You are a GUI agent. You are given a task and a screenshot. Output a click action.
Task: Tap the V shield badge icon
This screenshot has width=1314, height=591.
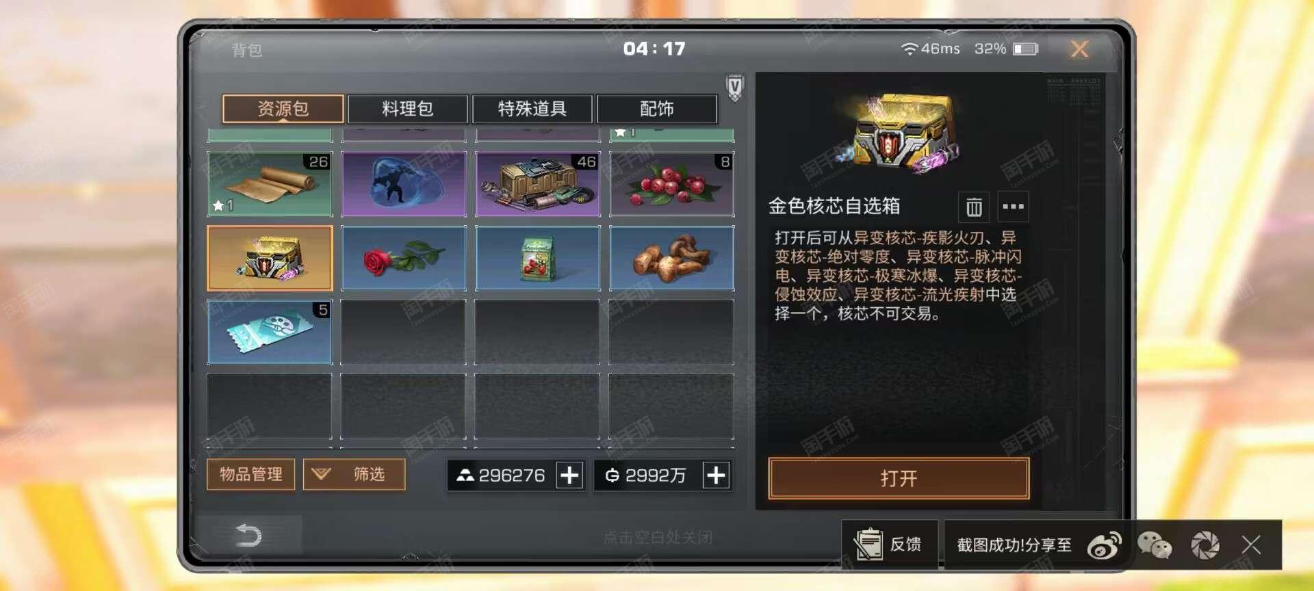(x=734, y=88)
